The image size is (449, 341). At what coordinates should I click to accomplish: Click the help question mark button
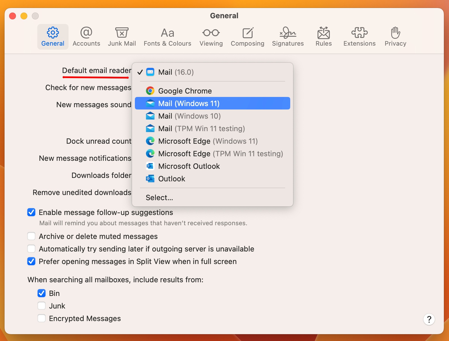coord(429,319)
